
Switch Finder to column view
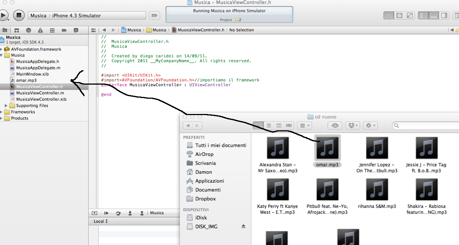click(279, 126)
